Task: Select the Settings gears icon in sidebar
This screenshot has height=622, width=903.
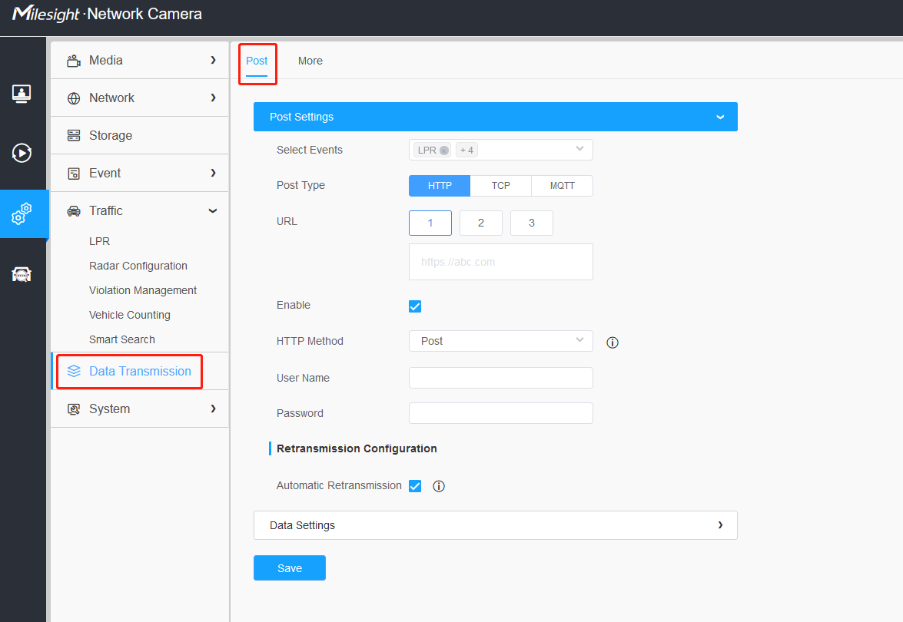Action: [x=22, y=214]
